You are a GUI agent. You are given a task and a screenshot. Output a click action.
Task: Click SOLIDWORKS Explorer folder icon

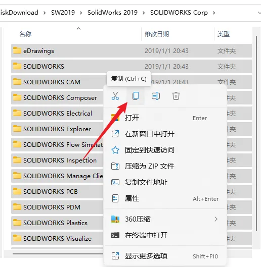click(x=17, y=129)
